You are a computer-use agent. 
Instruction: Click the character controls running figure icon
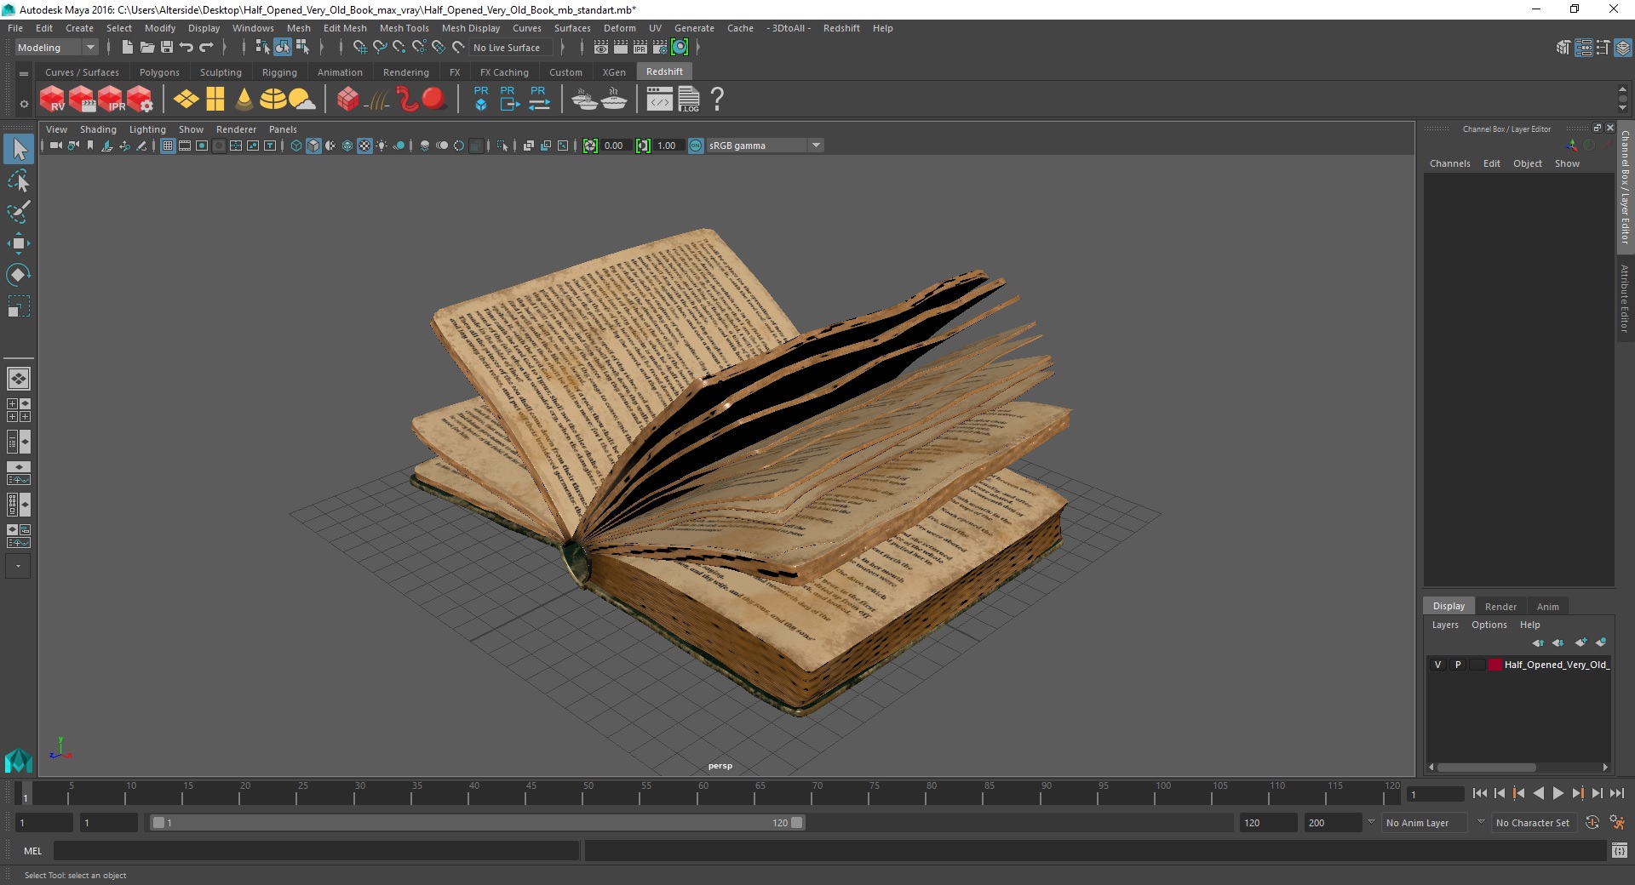click(1617, 823)
